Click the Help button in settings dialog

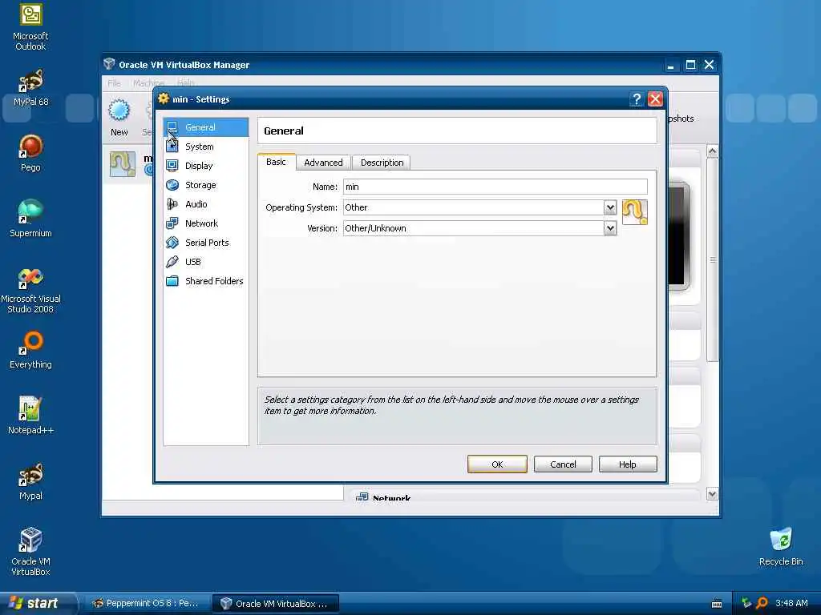click(627, 464)
